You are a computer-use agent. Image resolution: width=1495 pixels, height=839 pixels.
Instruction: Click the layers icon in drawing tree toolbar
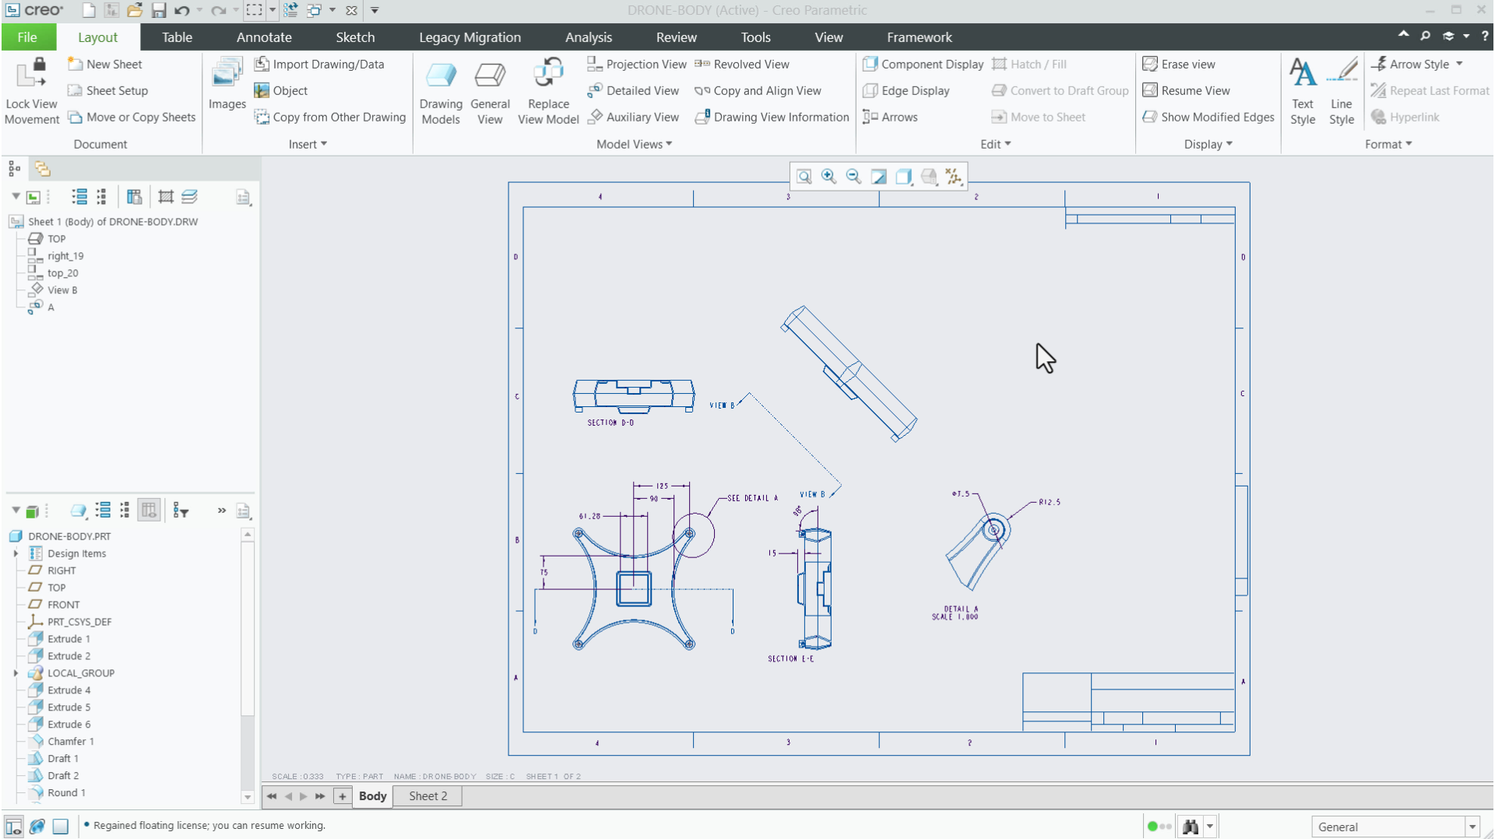tap(189, 197)
